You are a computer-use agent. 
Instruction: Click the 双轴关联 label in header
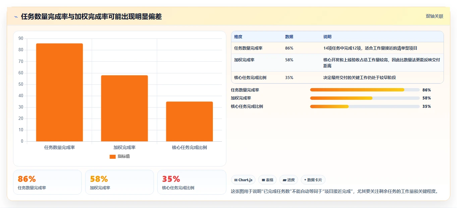tap(435, 16)
